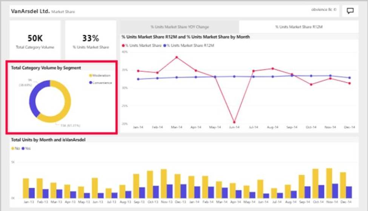Click the Total Category Volume by Segment title
This screenshot has width=368, height=211.
[x=46, y=68]
